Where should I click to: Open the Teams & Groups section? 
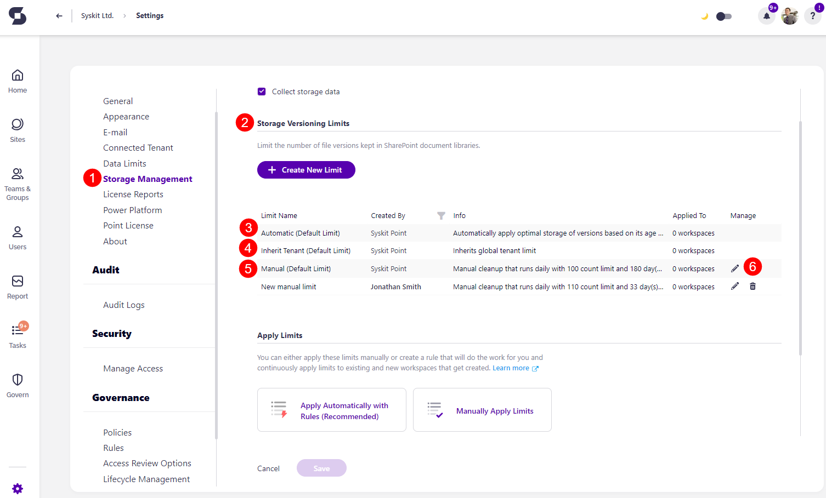(x=18, y=184)
